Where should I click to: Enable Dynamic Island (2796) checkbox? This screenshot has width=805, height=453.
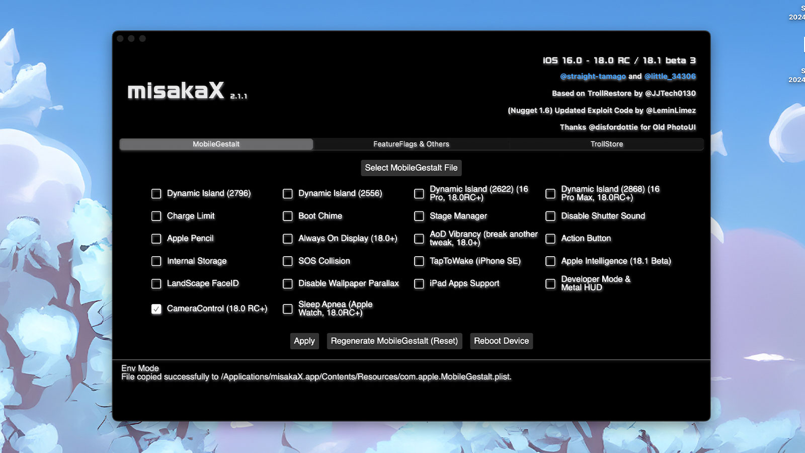tap(156, 194)
